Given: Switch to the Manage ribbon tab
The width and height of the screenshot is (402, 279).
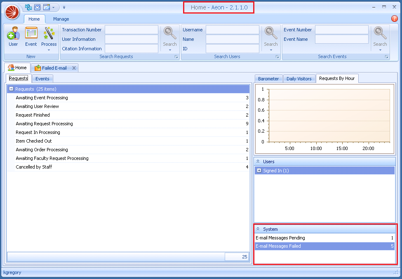Looking at the screenshot, I should 61,19.
